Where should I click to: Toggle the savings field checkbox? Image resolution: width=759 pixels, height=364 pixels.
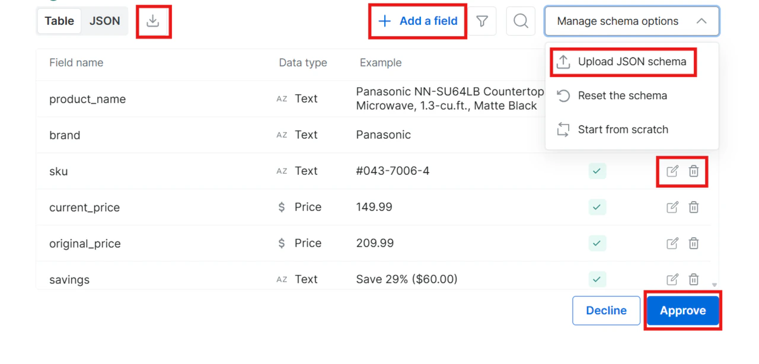pyautogui.click(x=597, y=279)
